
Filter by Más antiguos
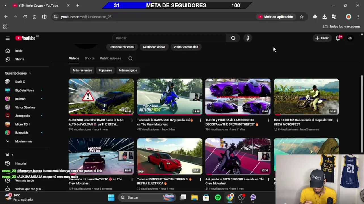click(x=128, y=70)
